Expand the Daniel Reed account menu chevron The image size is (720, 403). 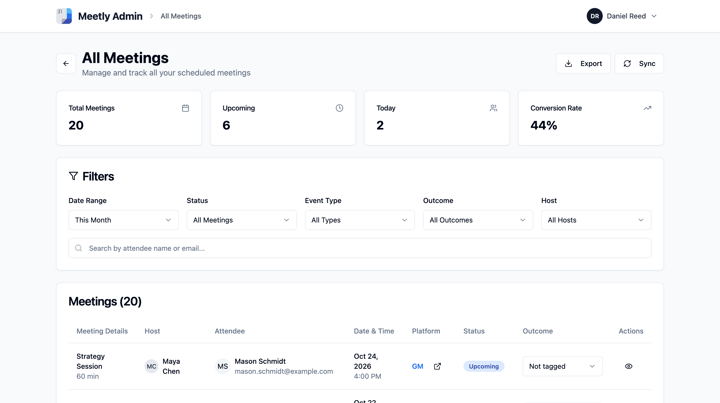pos(654,16)
